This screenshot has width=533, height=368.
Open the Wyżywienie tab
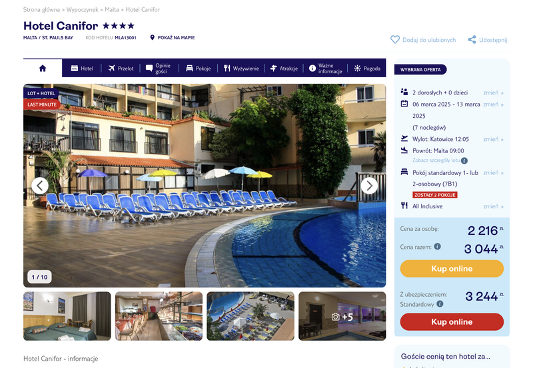click(x=241, y=69)
